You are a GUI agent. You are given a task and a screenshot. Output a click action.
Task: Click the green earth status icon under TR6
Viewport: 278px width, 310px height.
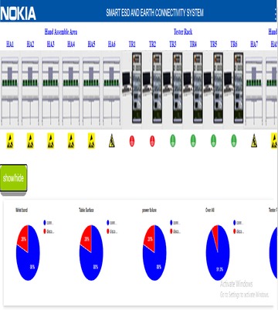click(234, 141)
